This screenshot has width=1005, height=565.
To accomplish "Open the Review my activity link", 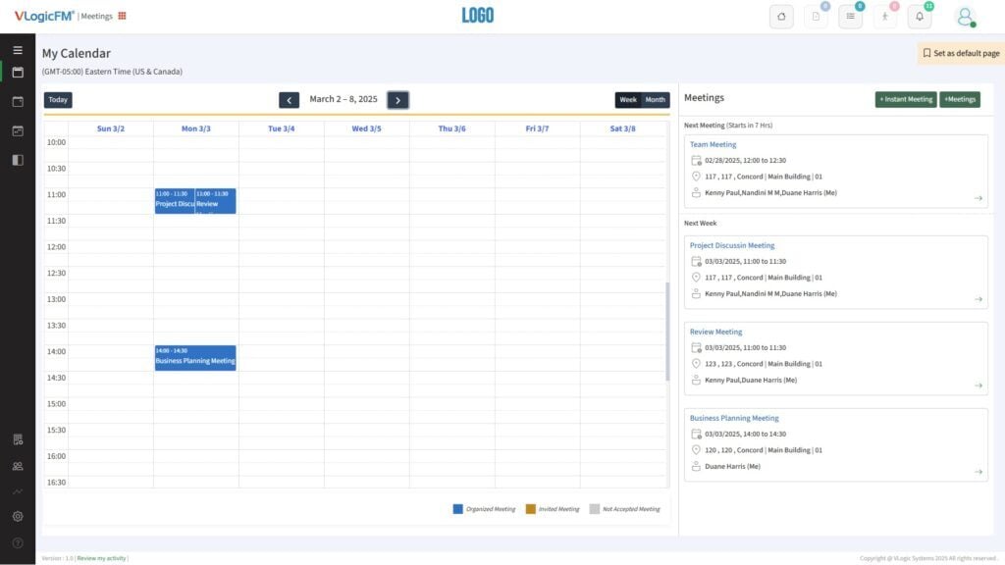I will click(x=101, y=557).
